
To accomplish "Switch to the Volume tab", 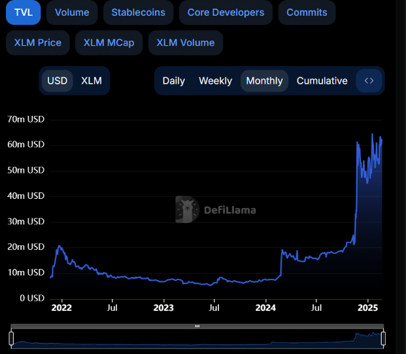I will click(x=72, y=12).
